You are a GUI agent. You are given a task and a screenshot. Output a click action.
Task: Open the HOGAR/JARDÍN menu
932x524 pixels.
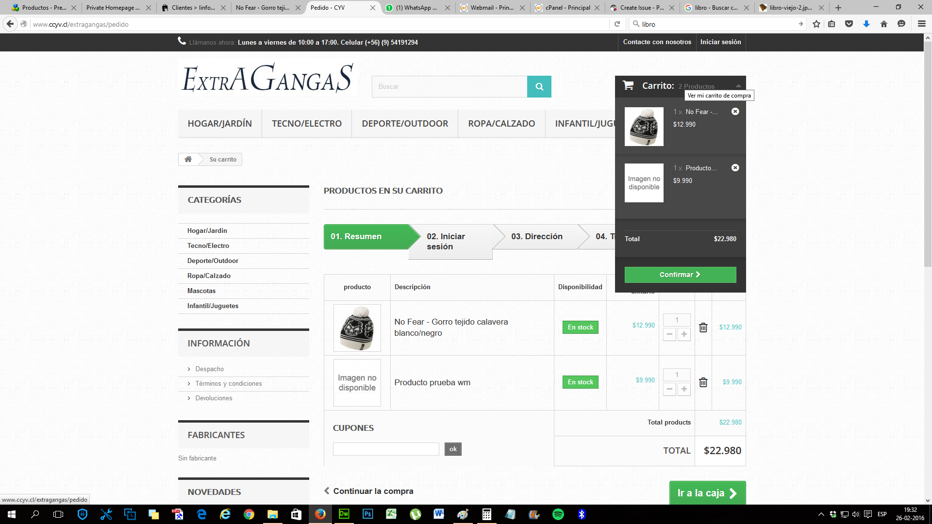(219, 124)
